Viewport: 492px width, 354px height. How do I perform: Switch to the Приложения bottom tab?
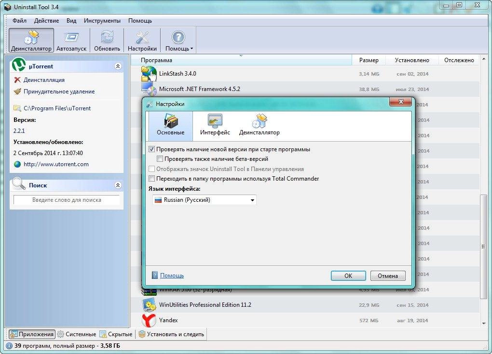[x=32, y=334]
